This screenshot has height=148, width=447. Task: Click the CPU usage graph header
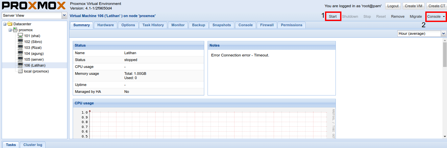pyautogui.click(x=204, y=103)
